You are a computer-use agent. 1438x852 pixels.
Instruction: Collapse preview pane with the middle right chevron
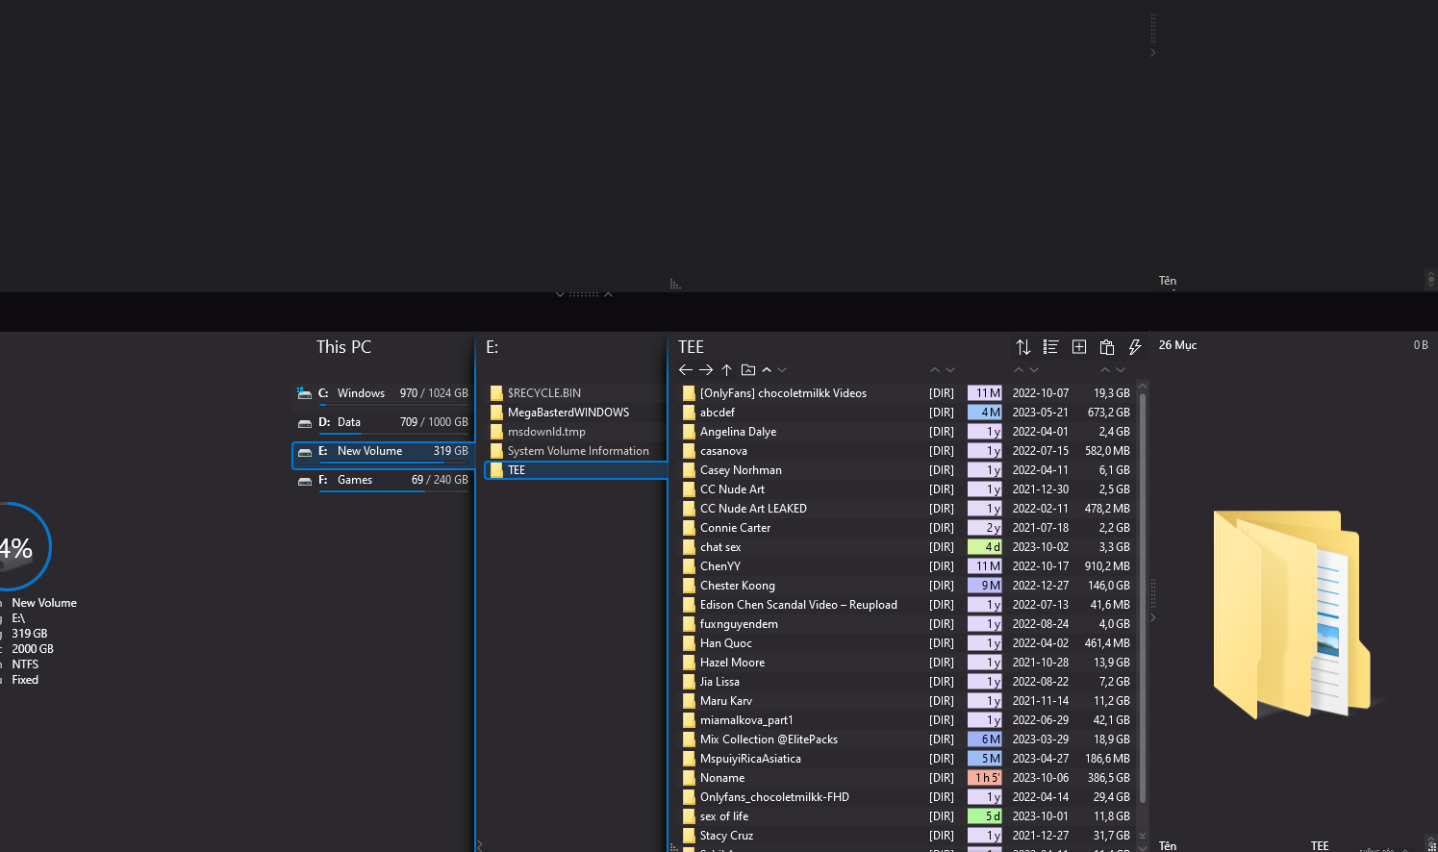pyautogui.click(x=1153, y=617)
